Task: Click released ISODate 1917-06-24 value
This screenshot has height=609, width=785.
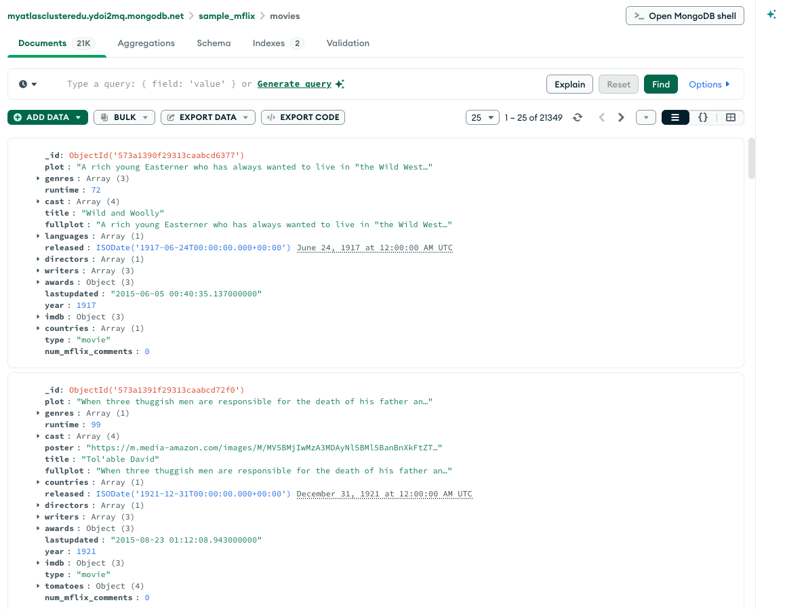Action: [193, 248]
